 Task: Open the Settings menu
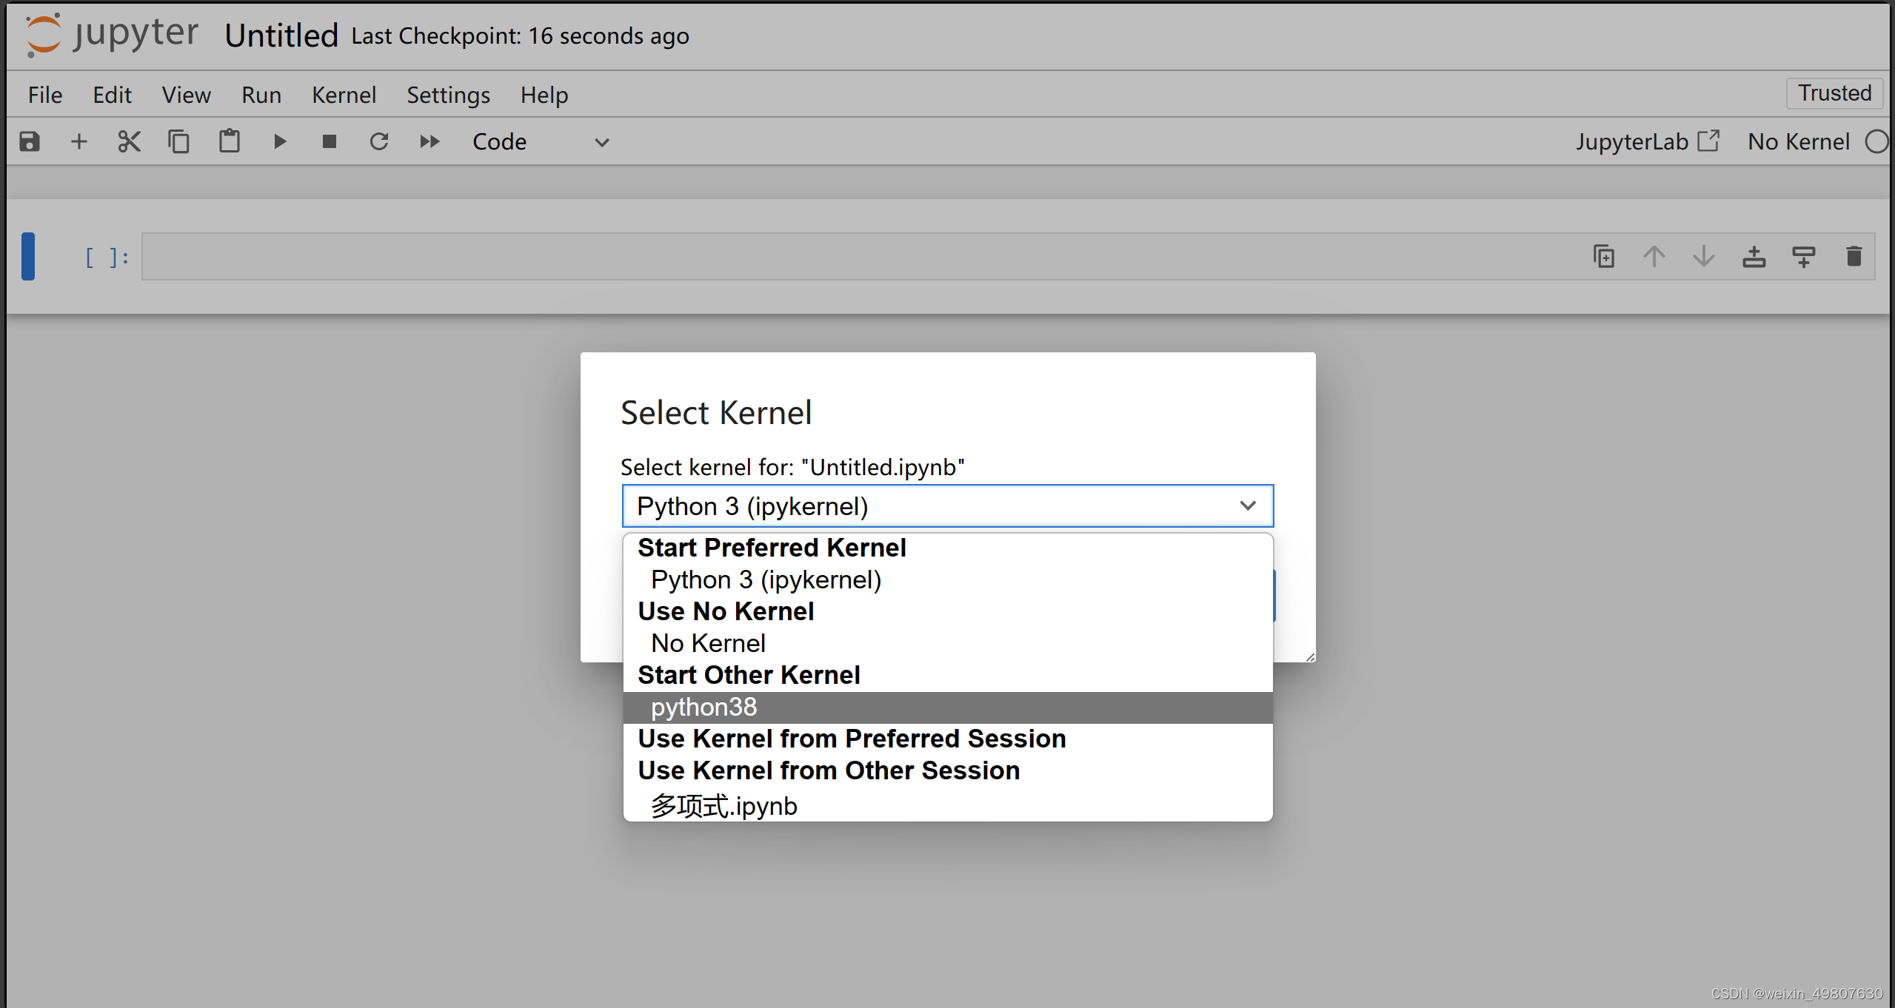pyautogui.click(x=448, y=95)
